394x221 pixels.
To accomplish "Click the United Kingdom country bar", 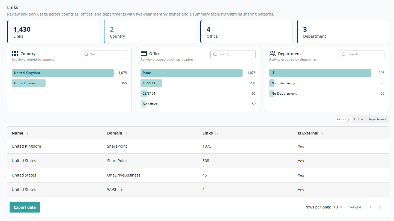I will (63, 73).
